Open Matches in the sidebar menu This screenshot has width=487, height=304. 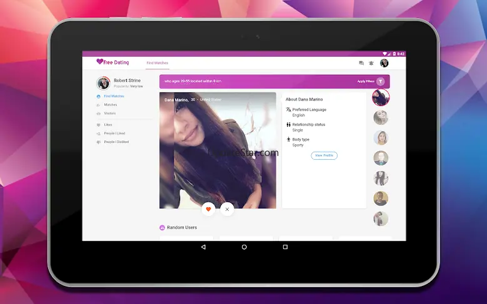[x=110, y=105]
